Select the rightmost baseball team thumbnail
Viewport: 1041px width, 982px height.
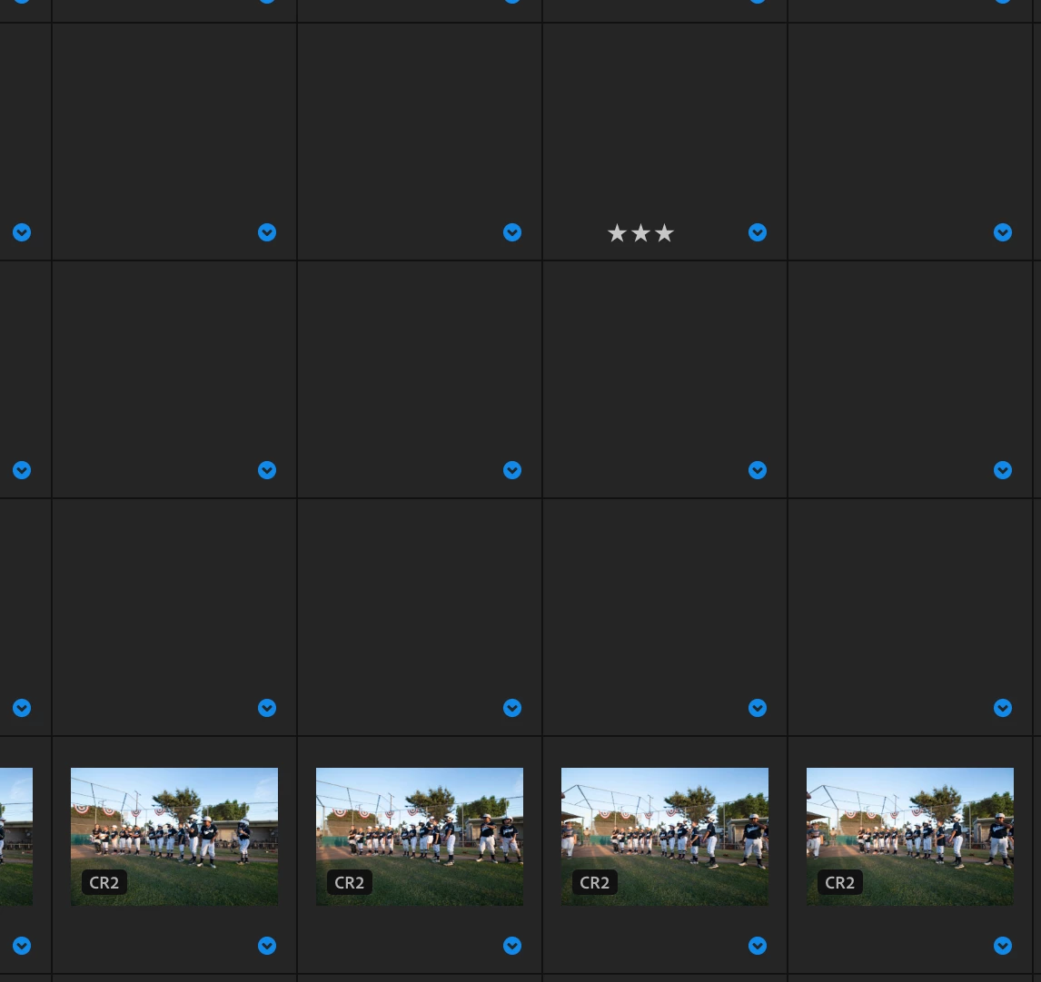tap(910, 836)
